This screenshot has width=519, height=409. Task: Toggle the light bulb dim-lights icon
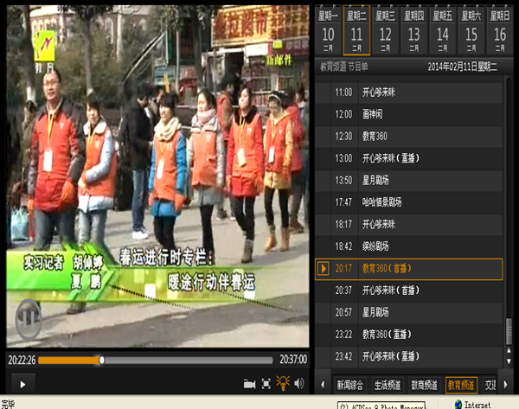tap(283, 383)
